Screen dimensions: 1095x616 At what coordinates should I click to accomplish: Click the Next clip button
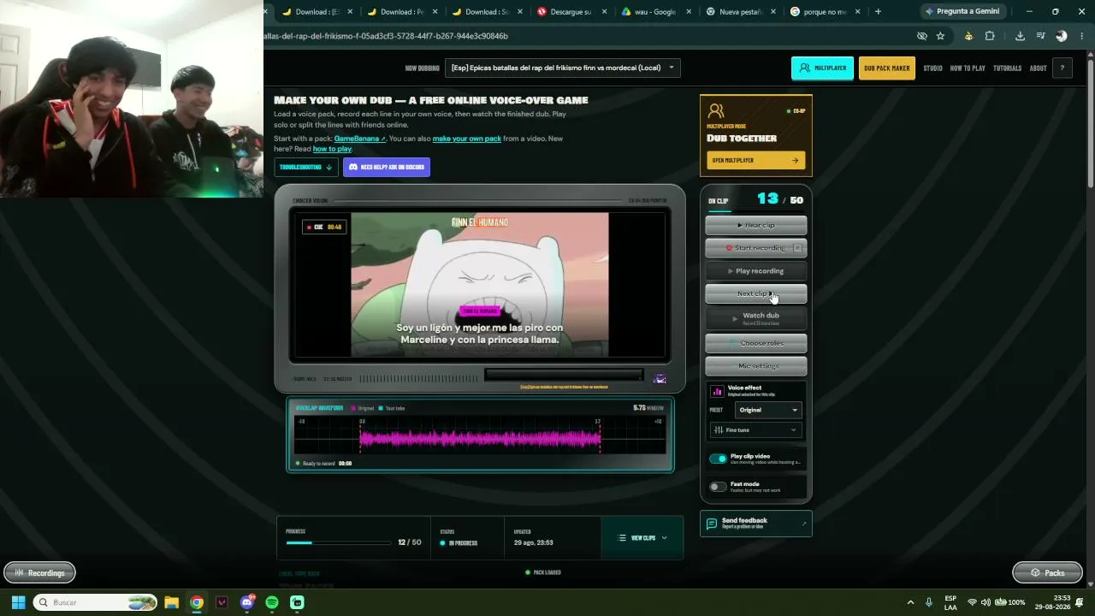tap(755, 293)
